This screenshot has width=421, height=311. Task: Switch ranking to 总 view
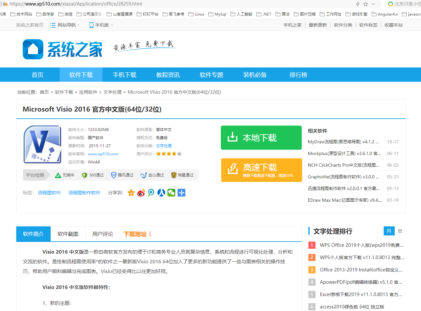coord(400,231)
